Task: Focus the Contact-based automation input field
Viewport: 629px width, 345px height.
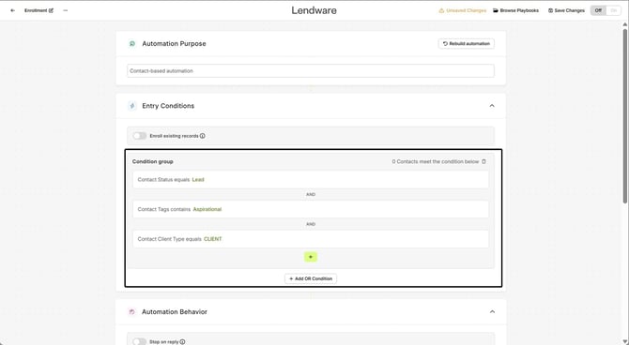Action: tap(311, 71)
